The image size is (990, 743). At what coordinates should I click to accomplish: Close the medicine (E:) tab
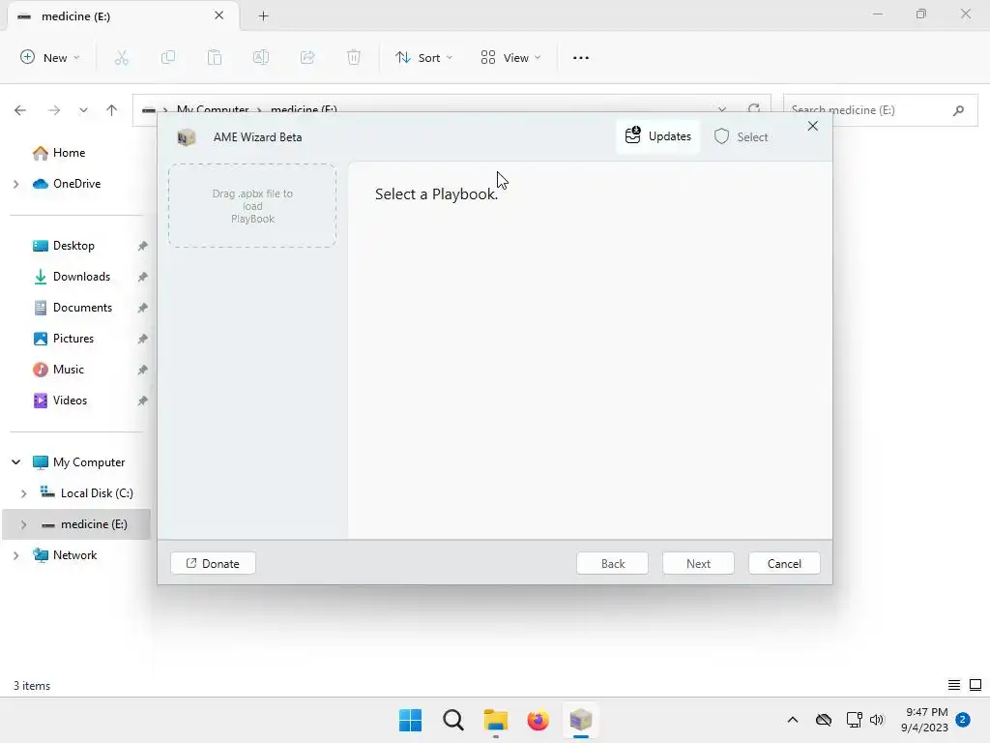219,15
